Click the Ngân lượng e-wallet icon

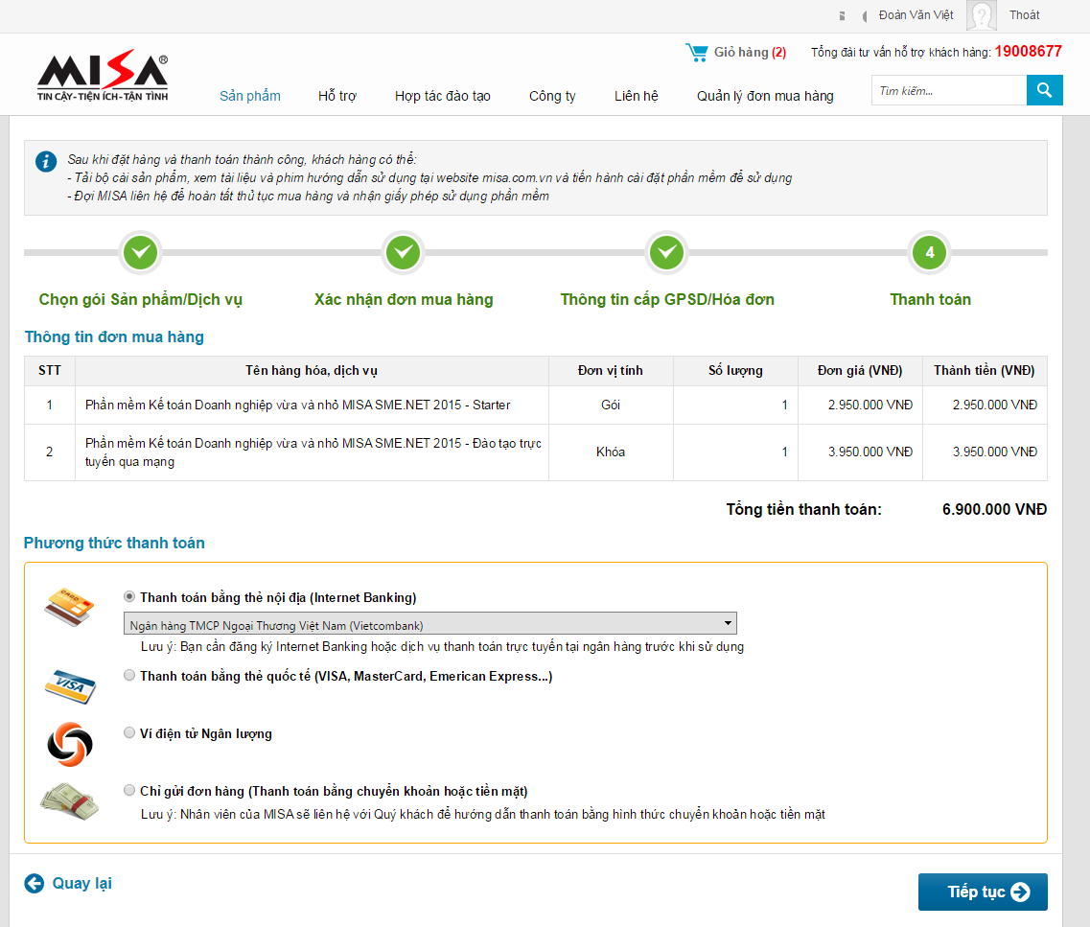point(69,743)
